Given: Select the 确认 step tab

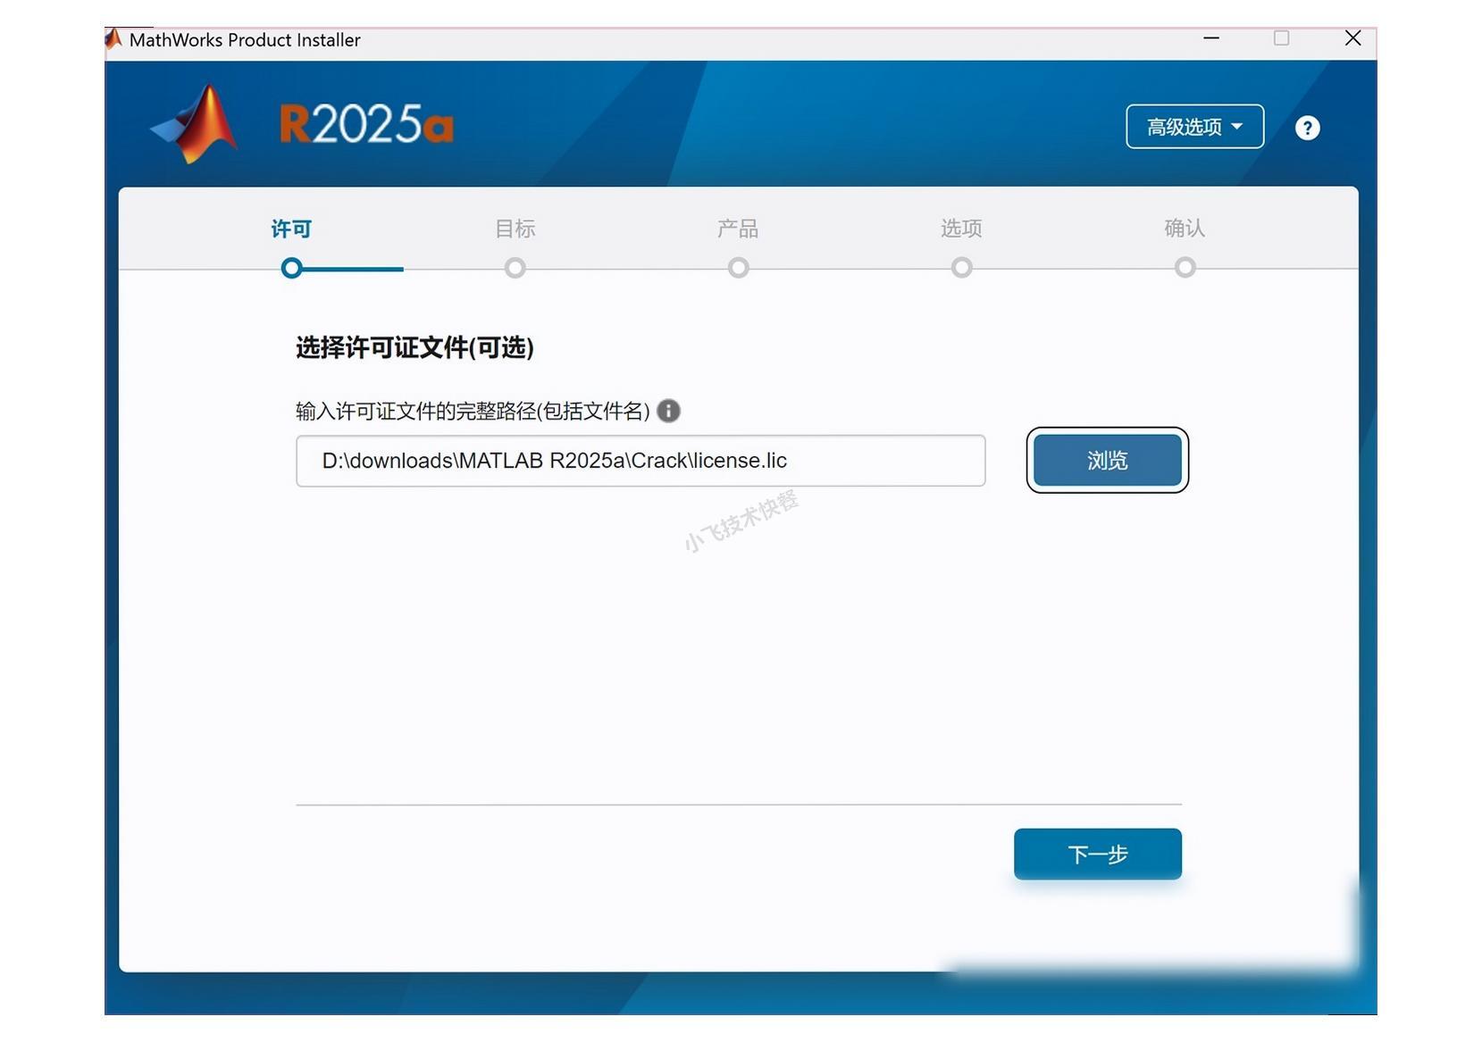Looking at the screenshot, I should tap(1185, 229).
